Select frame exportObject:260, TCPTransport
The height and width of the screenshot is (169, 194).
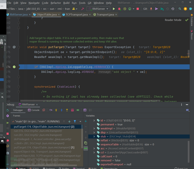click(46, 156)
